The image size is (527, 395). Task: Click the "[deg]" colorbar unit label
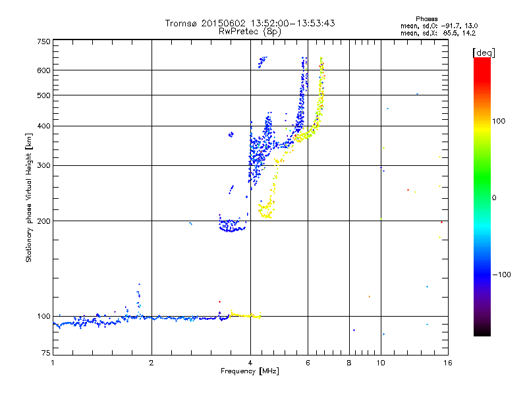pos(484,53)
